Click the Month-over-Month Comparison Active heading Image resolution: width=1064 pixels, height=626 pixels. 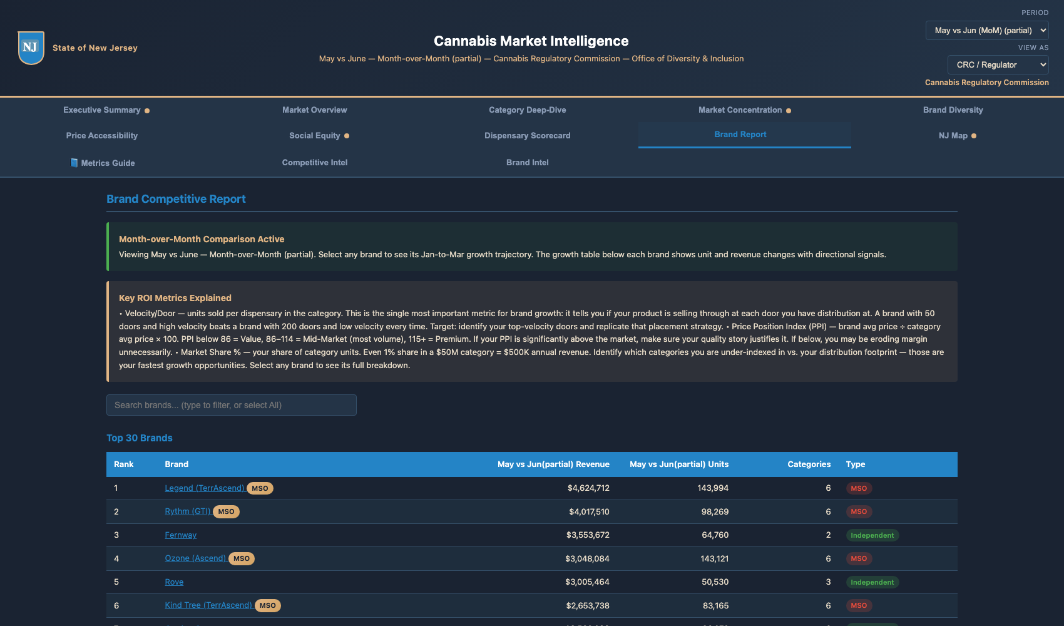click(202, 239)
